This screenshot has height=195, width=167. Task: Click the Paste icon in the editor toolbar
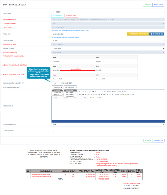pos(79,91)
